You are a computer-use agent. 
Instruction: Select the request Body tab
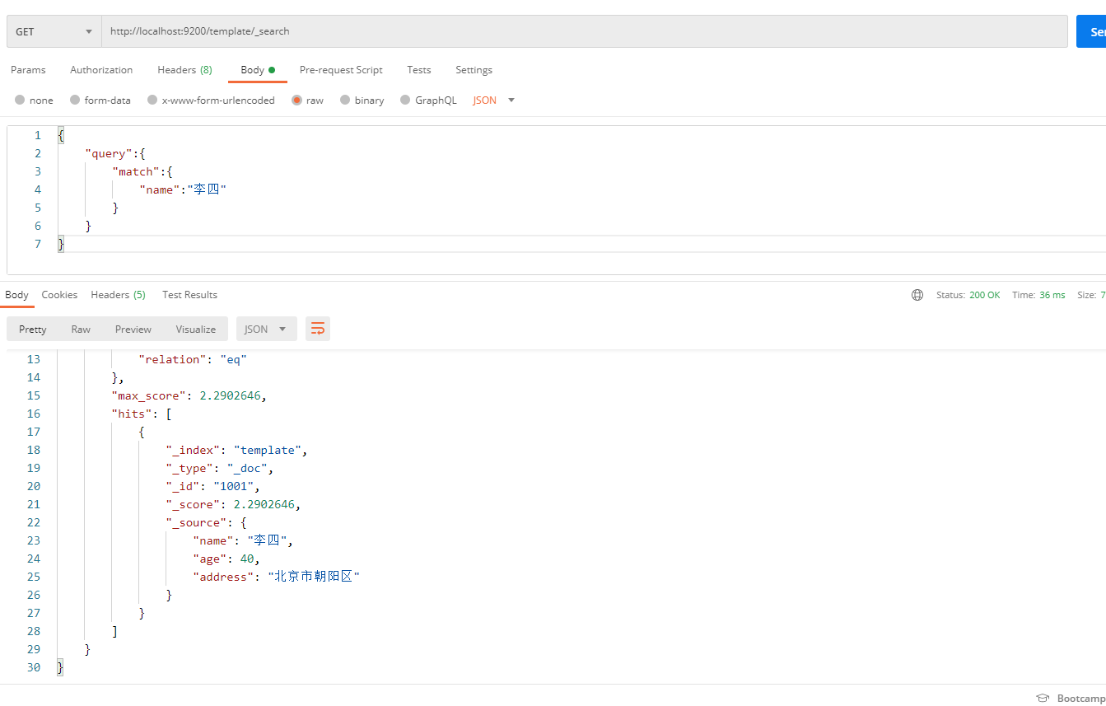click(257, 70)
